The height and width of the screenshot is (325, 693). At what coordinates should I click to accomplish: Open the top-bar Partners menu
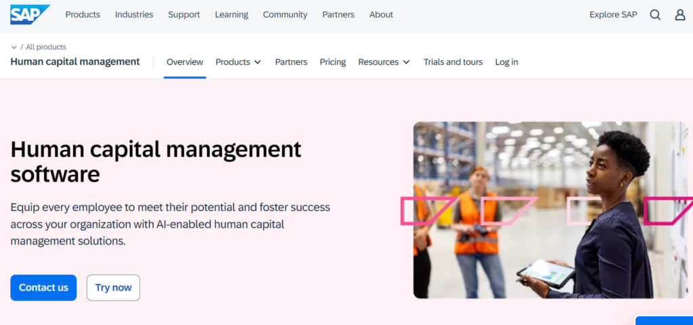pyautogui.click(x=338, y=15)
